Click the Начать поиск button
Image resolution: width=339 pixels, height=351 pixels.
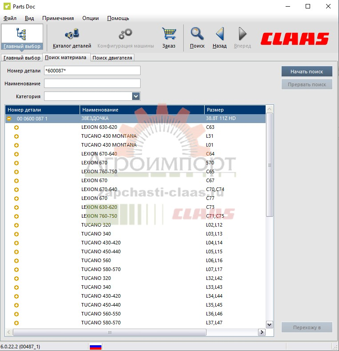click(307, 72)
